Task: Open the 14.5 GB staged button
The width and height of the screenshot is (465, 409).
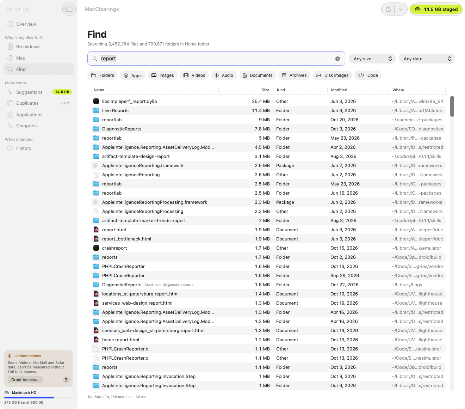Action: tap(436, 9)
